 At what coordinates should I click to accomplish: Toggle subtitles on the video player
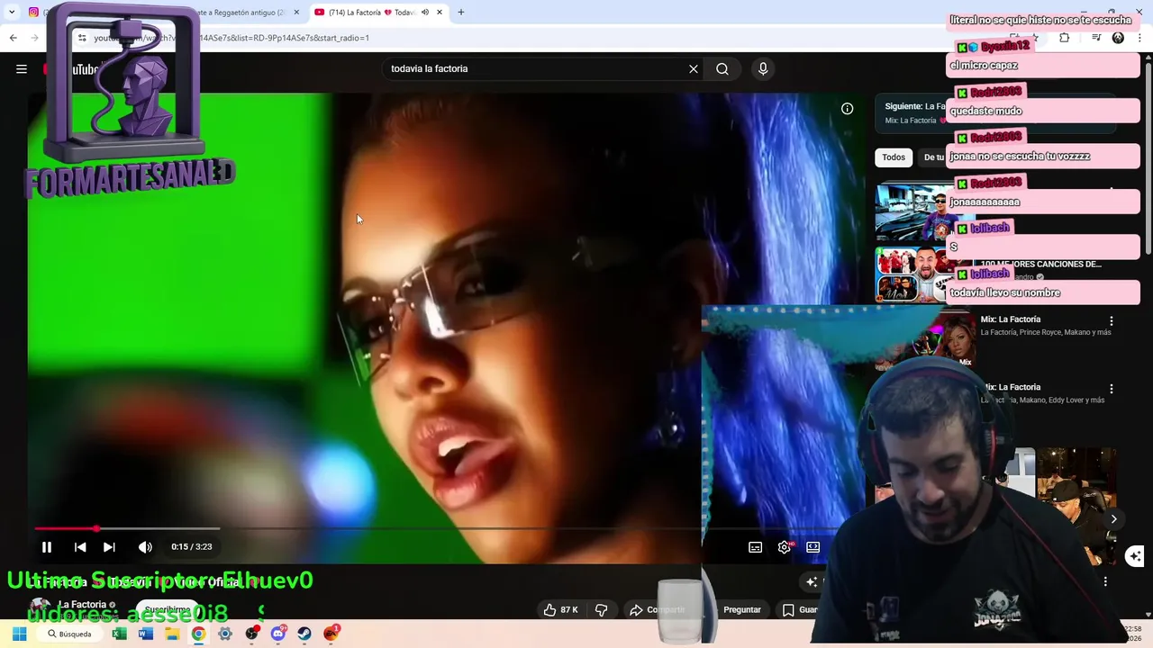click(756, 546)
